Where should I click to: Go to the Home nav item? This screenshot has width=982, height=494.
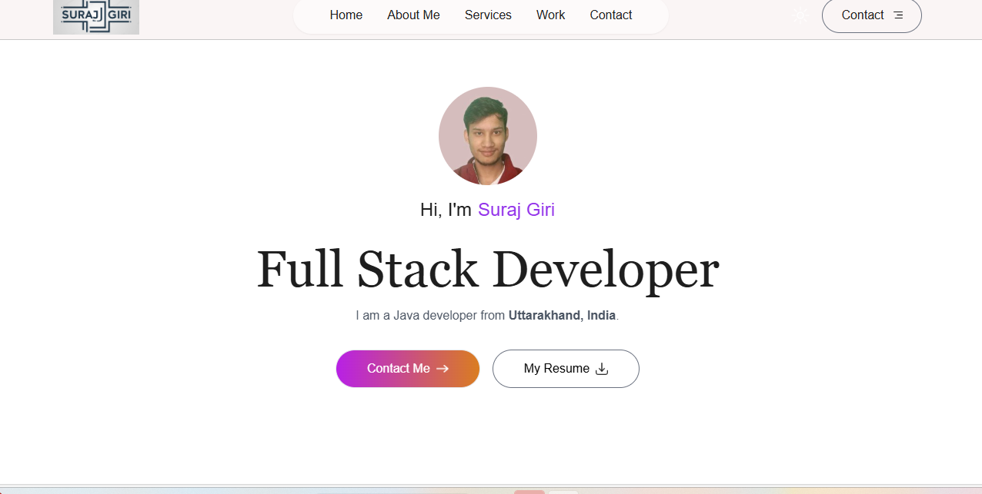(346, 15)
